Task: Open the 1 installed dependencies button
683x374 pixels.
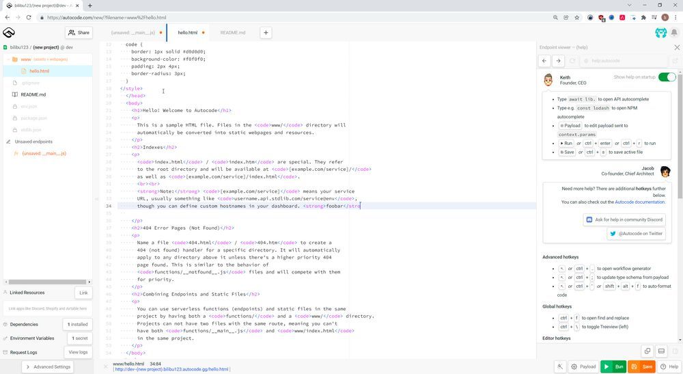Action: (x=78, y=324)
